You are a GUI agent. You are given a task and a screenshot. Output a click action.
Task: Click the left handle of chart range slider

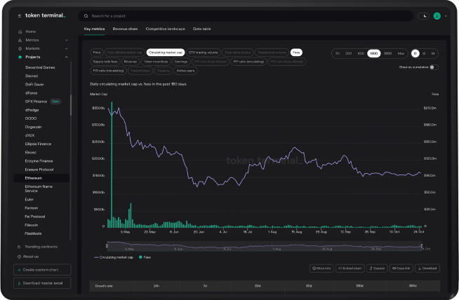click(107, 245)
